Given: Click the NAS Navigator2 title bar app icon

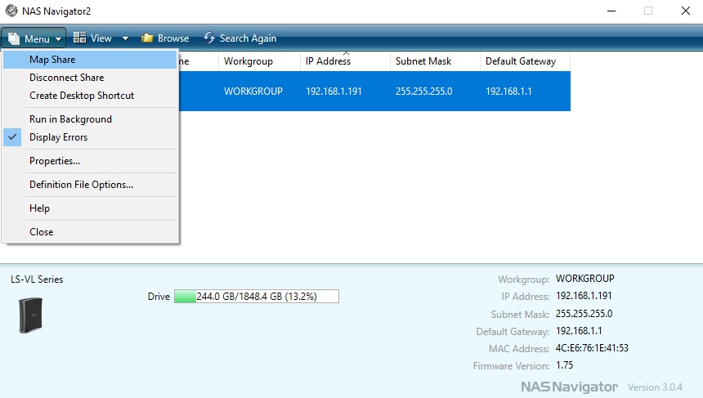Looking at the screenshot, I should pyautogui.click(x=11, y=11).
